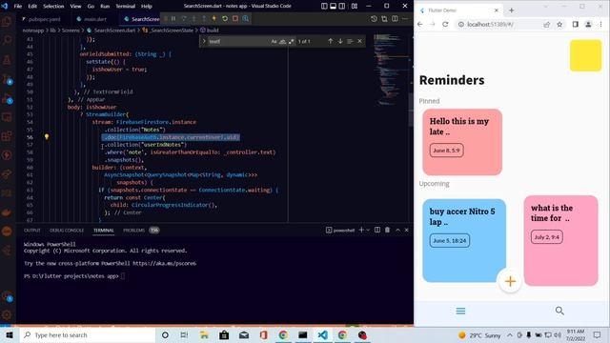Go to the previous find match

[331, 41]
